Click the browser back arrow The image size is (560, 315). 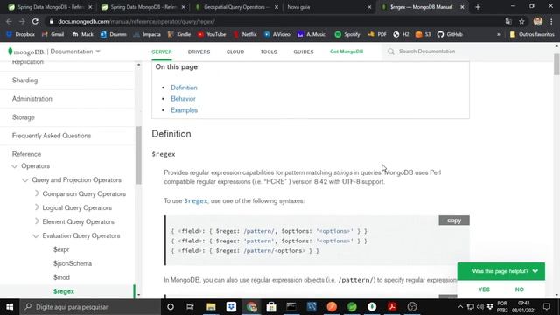coord(9,21)
